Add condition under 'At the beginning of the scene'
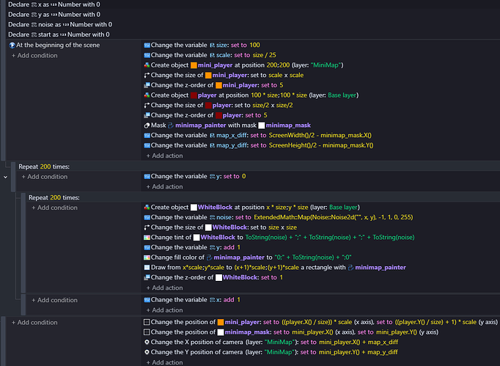This screenshot has height=366, width=500. point(34,56)
